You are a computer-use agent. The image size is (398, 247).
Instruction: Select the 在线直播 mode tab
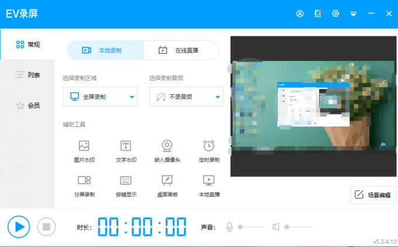pos(181,50)
